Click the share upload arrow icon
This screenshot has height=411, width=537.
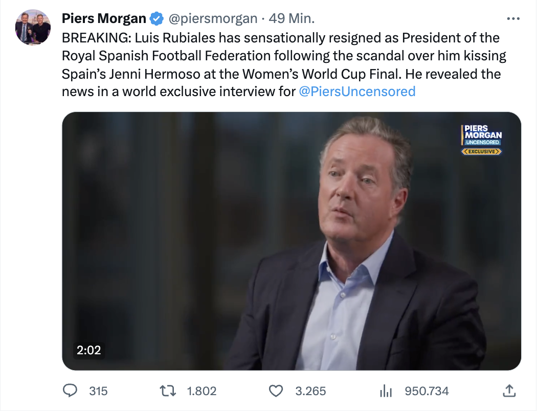pos(509,391)
